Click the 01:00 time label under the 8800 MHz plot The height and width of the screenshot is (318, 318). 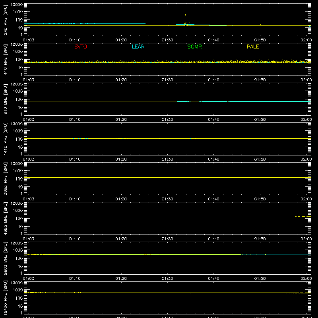click(29, 279)
